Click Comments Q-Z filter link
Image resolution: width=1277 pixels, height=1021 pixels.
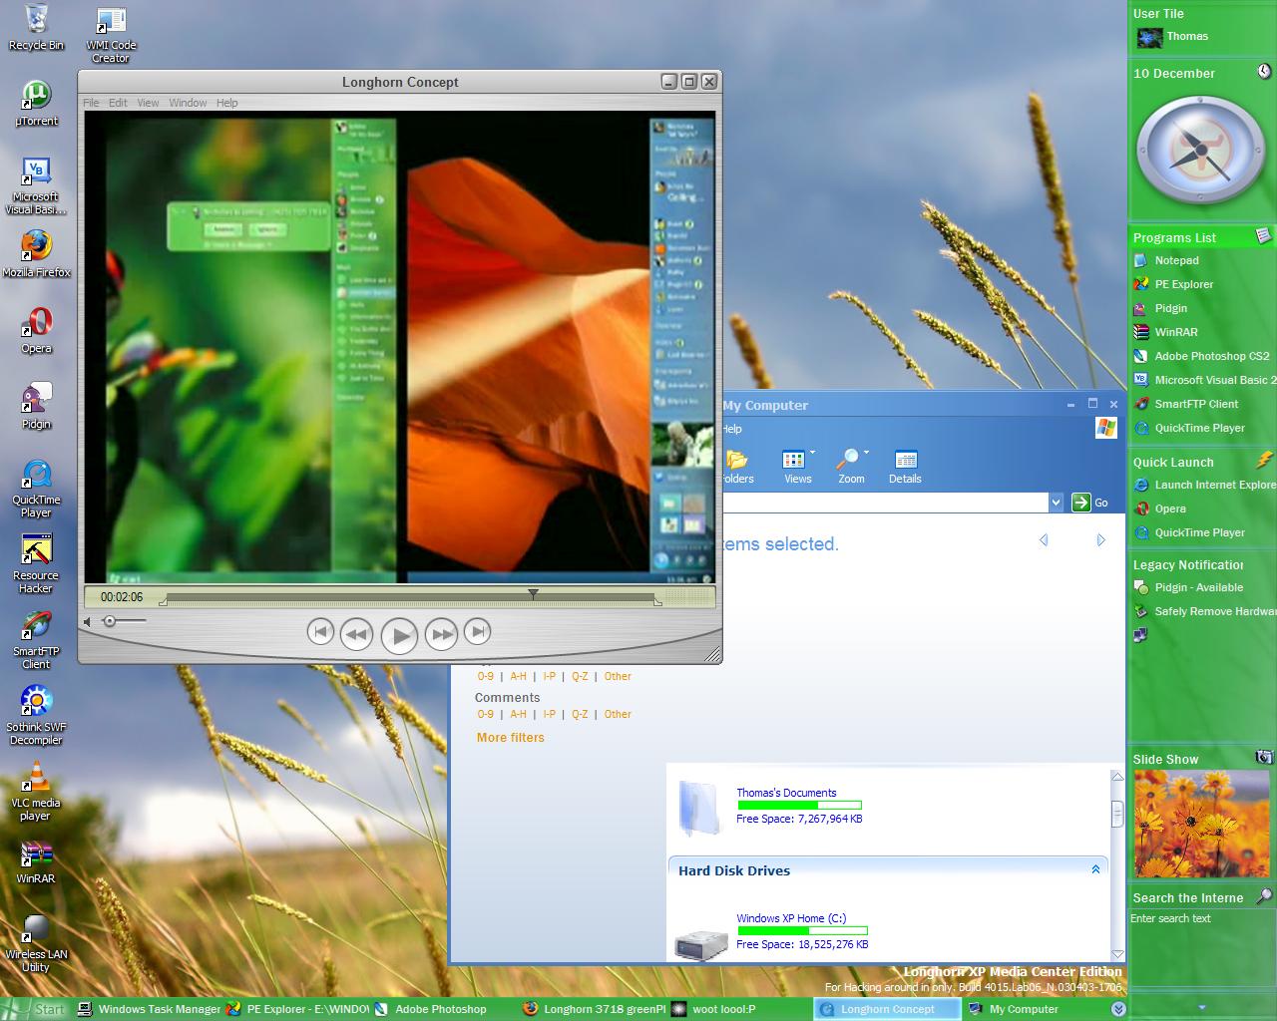[x=580, y=714]
